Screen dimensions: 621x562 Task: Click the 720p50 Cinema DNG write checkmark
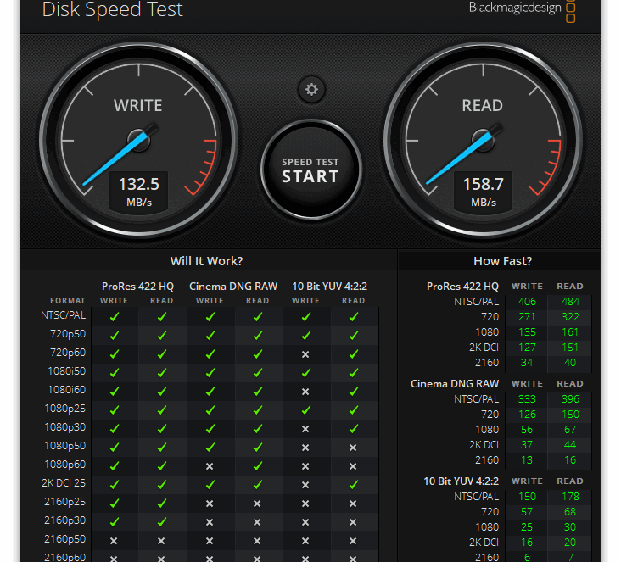coord(210,335)
